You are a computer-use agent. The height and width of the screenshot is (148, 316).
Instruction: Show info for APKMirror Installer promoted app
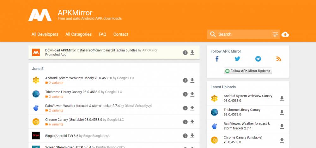click(185, 53)
